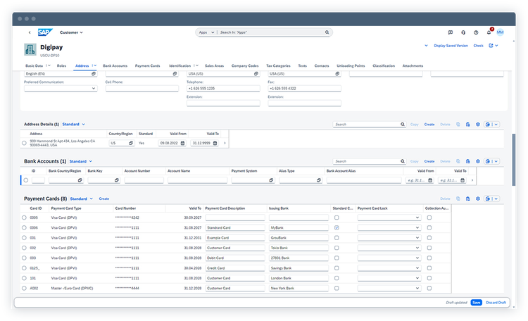Viewport: 528px width, 321px height.
Task: Open Preferred Communication dropdown
Action: click(x=93, y=88)
